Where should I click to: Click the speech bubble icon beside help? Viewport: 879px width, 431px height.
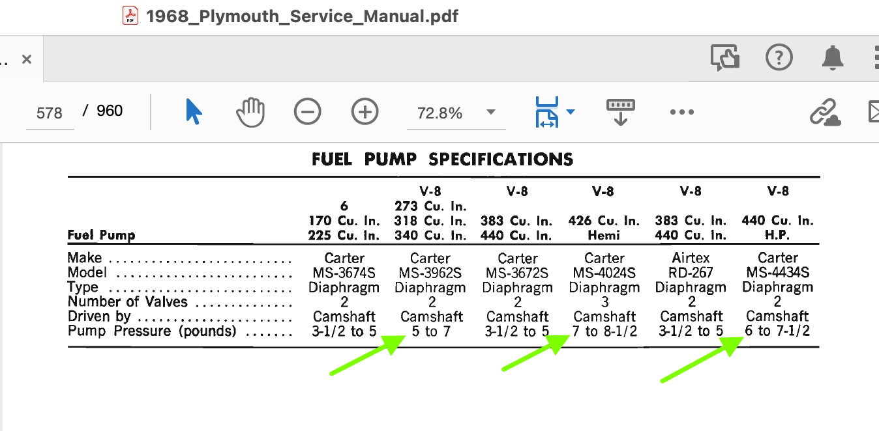(x=724, y=59)
